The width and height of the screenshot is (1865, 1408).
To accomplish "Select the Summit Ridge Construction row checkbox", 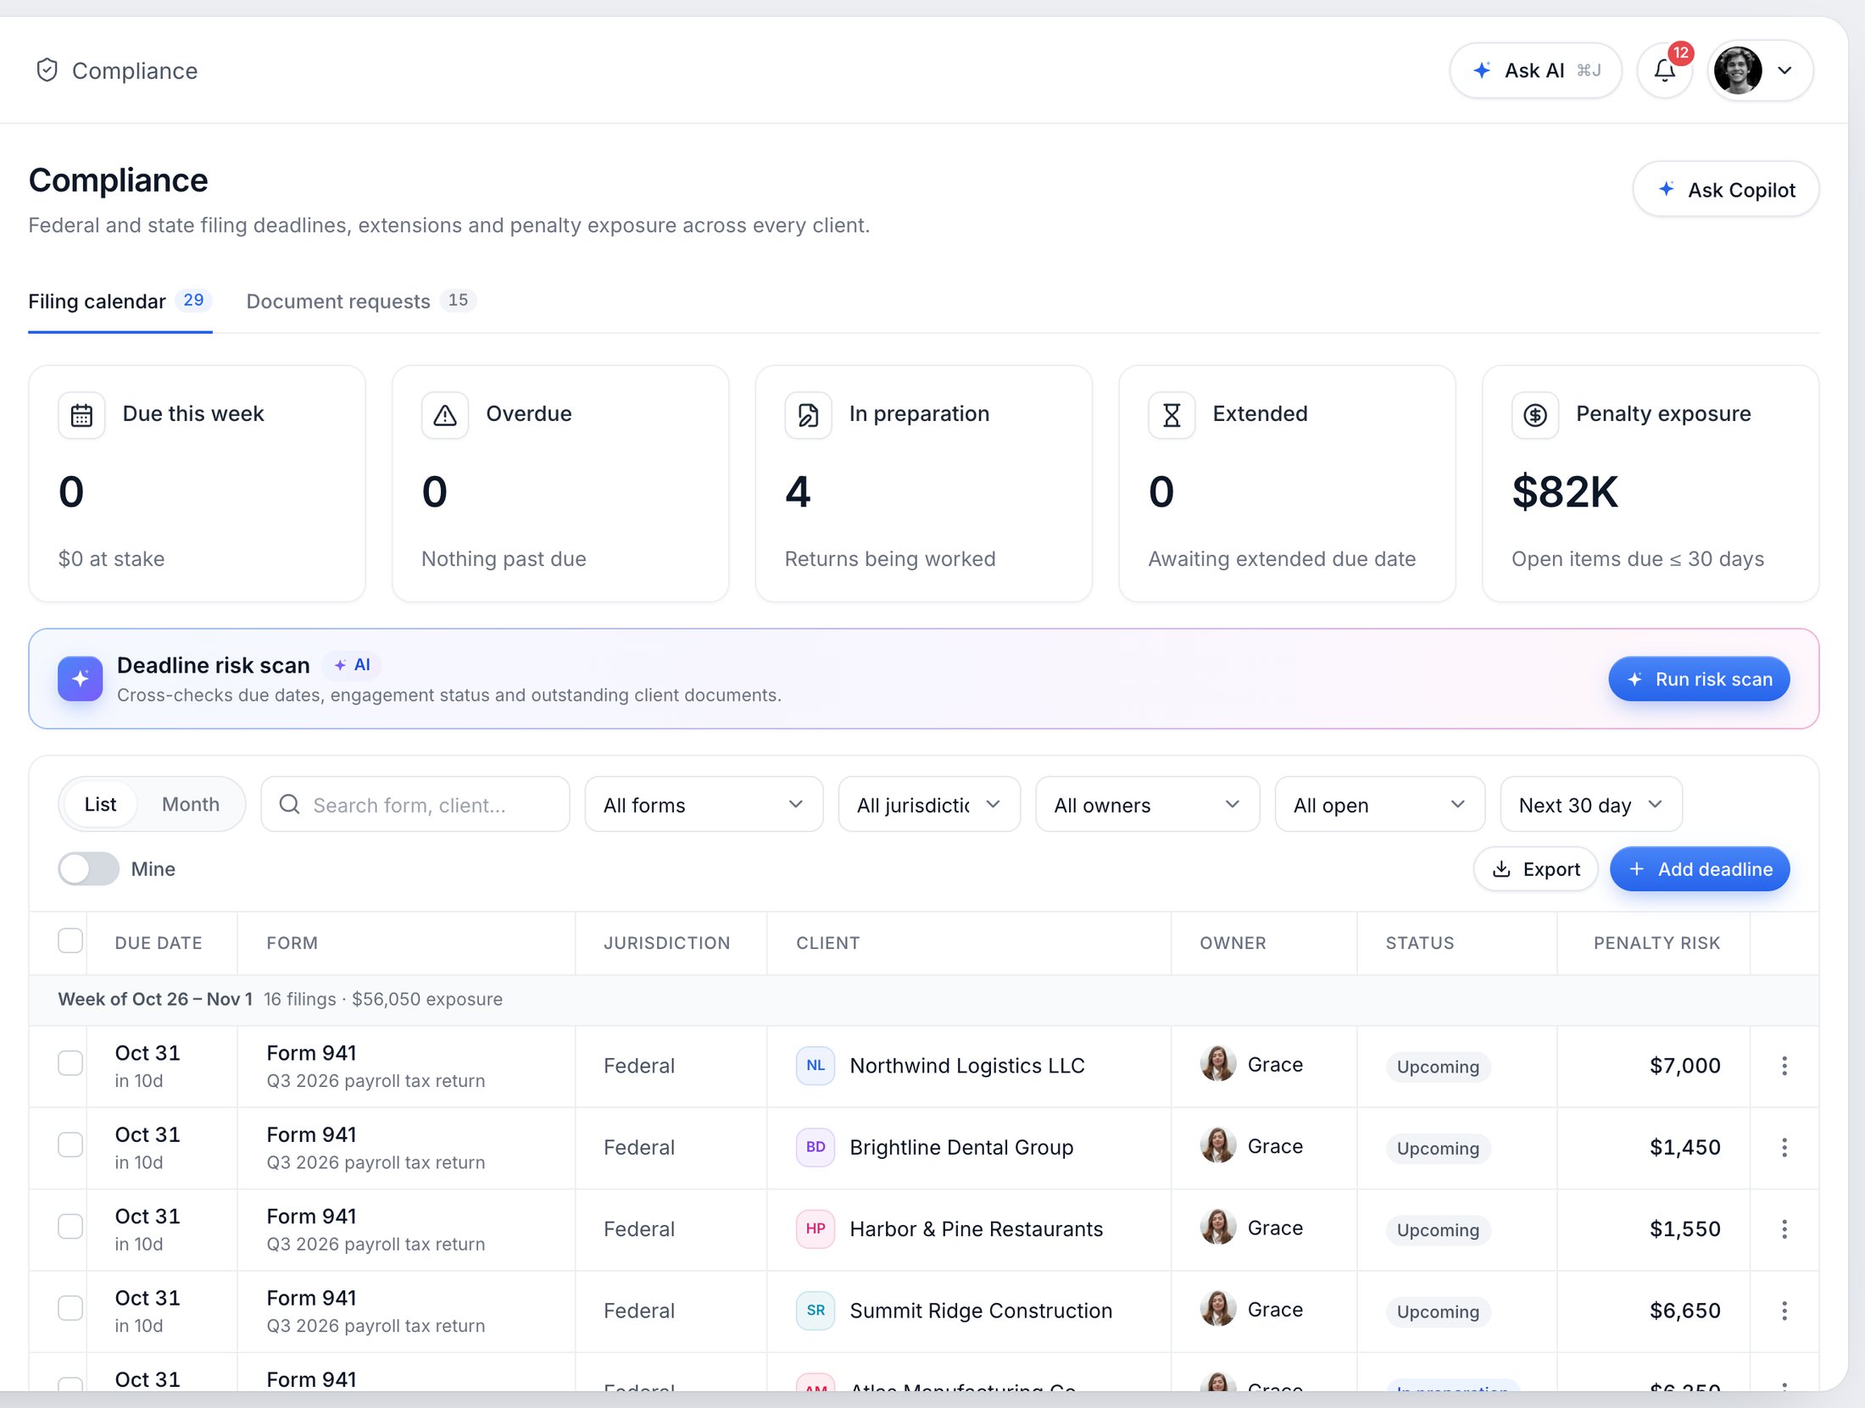I will [70, 1308].
